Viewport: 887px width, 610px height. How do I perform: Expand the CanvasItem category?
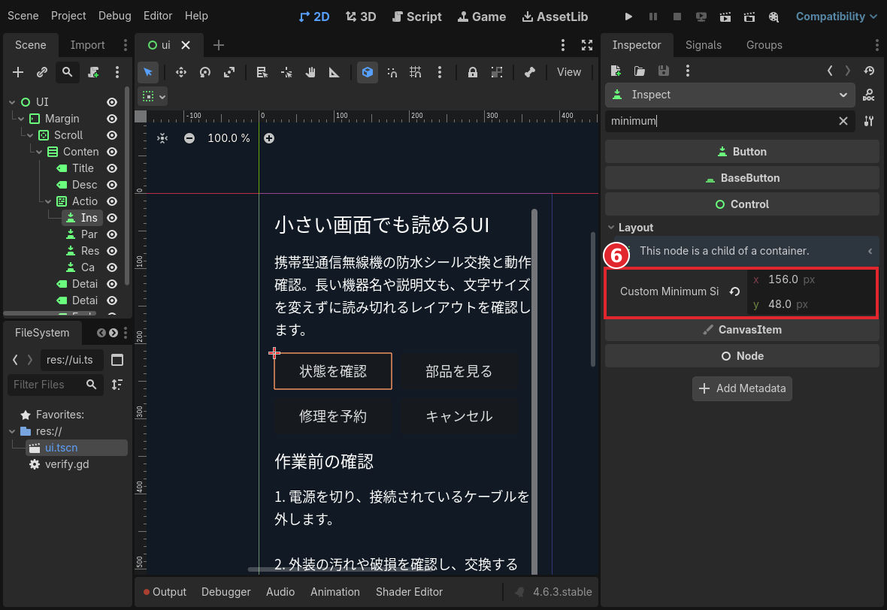(742, 330)
